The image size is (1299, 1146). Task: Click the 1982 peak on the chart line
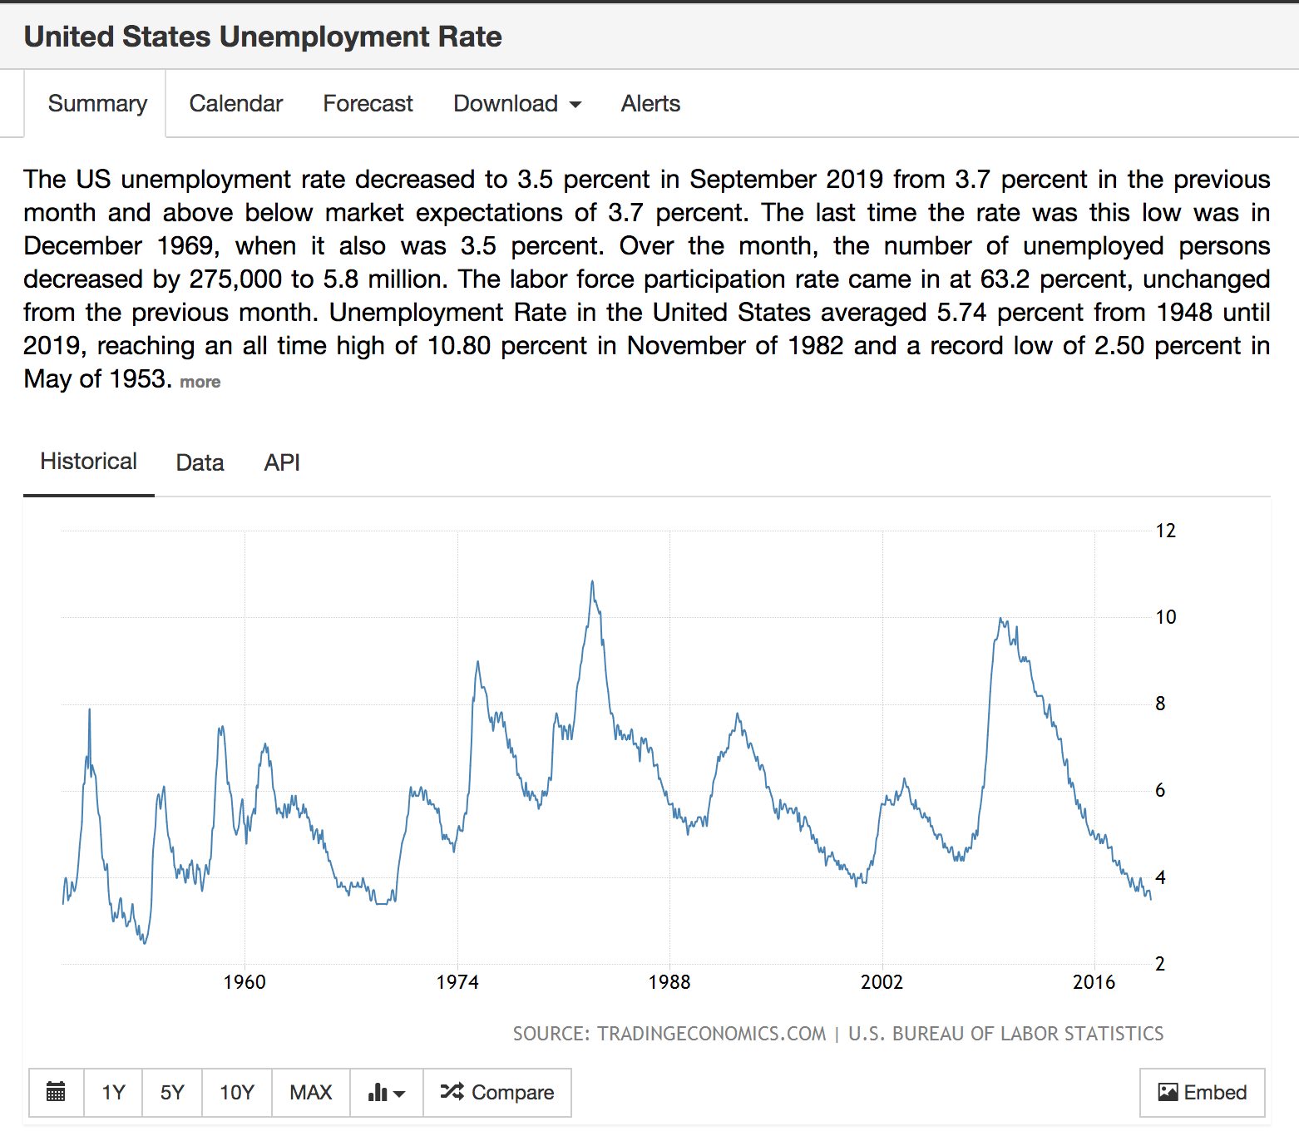point(592,582)
